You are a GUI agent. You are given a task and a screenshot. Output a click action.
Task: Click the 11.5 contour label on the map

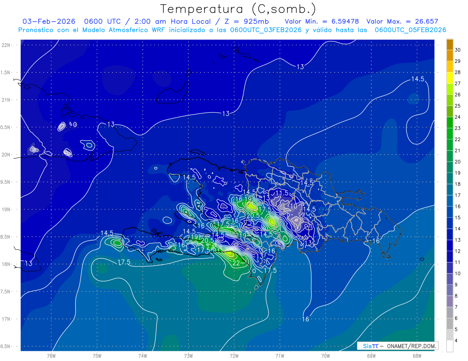pyautogui.click(x=282, y=193)
